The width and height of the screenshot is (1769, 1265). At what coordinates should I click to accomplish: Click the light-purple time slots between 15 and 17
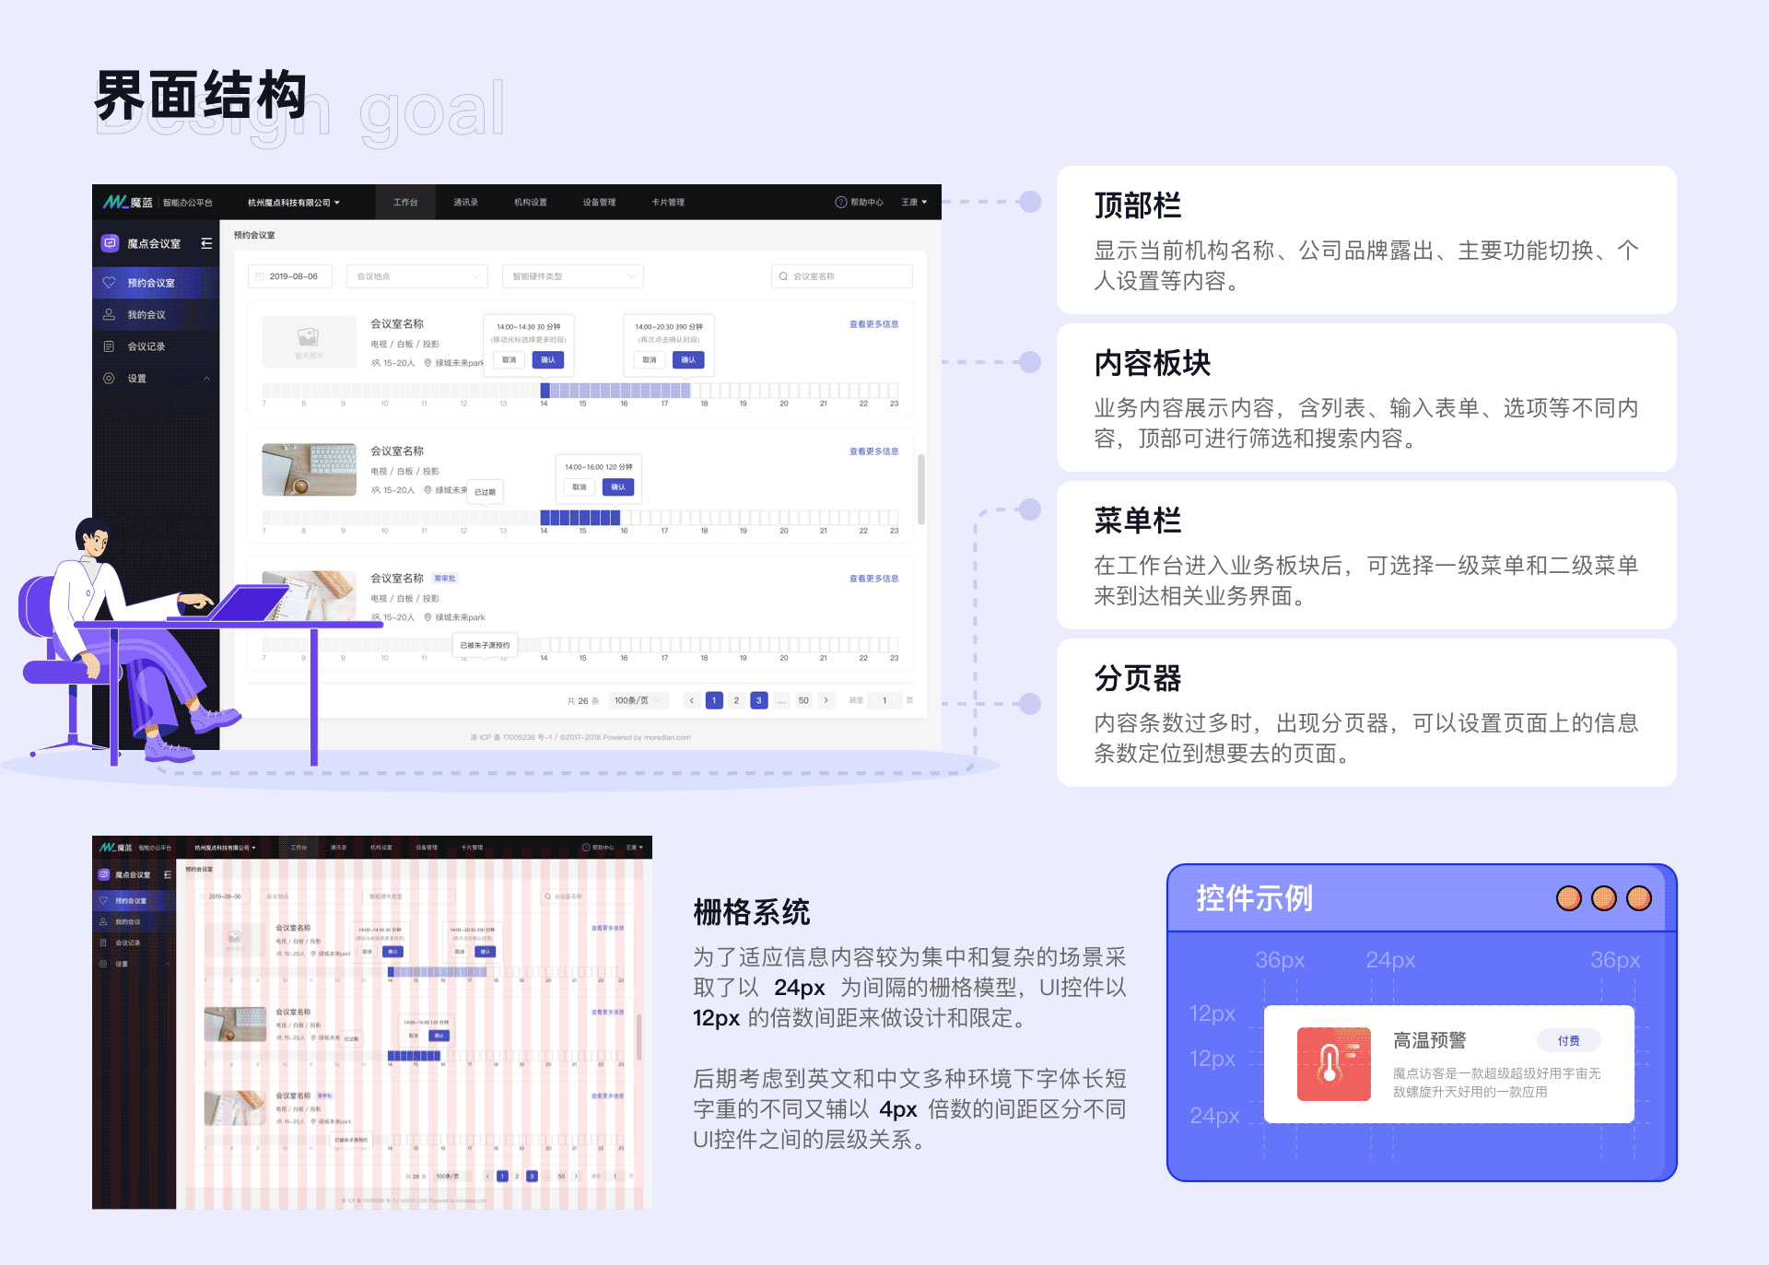point(620,391)
